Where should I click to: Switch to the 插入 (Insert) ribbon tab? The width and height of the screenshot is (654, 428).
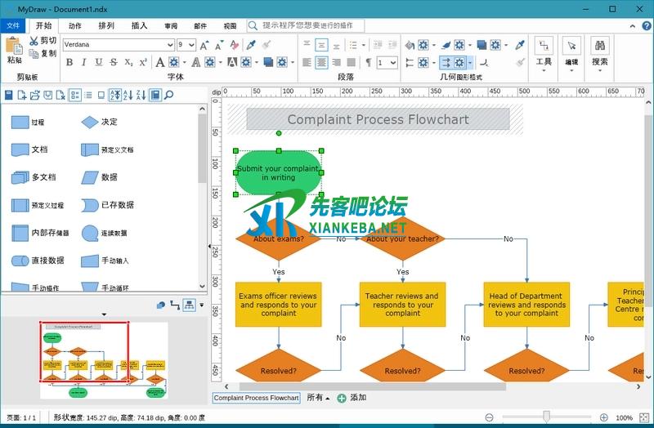[x=139, y=25]
